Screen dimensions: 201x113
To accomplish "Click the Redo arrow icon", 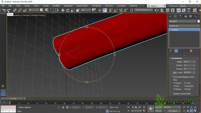I will point(9,10).
